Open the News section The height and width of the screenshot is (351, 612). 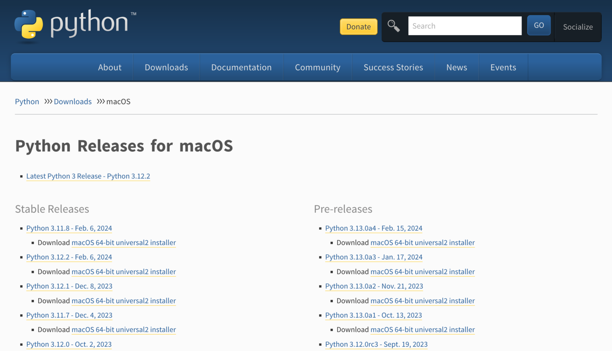point(457,67)
